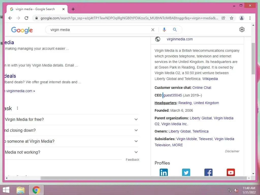Open the 'deals' sitelink heading
This screenshot has height=195, width=260.
tap(10, 76)
